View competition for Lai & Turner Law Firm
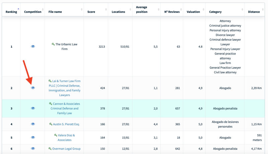268x154 pixels. click(33, 88)
